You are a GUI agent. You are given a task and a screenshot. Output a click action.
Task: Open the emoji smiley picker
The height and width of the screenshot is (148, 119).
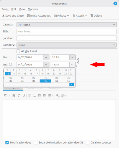(x=64, y=96)
